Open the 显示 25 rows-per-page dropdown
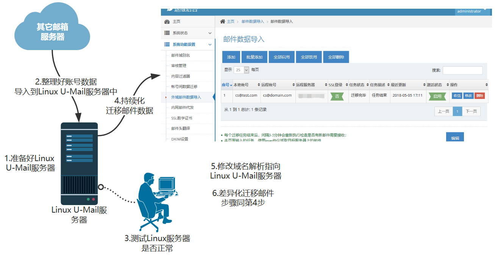The image size is (495, 257). pyautogui.click(x=241, y=70)
